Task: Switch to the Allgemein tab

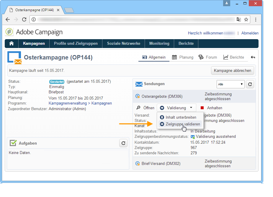Action: point(154,57)
